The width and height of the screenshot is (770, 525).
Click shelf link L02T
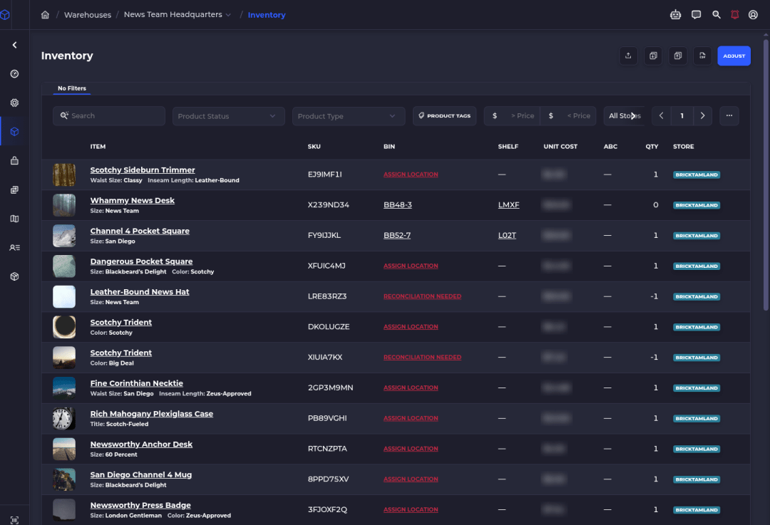click(507, 235)
